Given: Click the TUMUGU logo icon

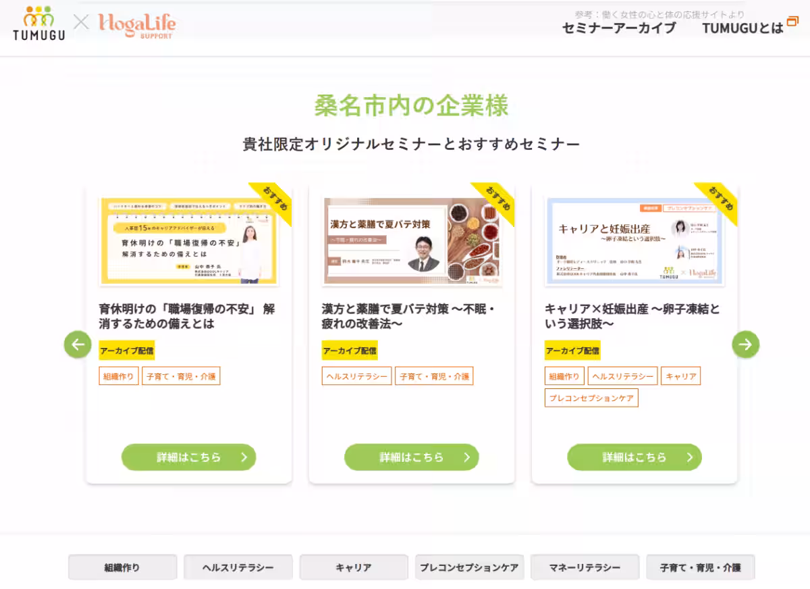Looking at the screenshot, I should point(39,24).
